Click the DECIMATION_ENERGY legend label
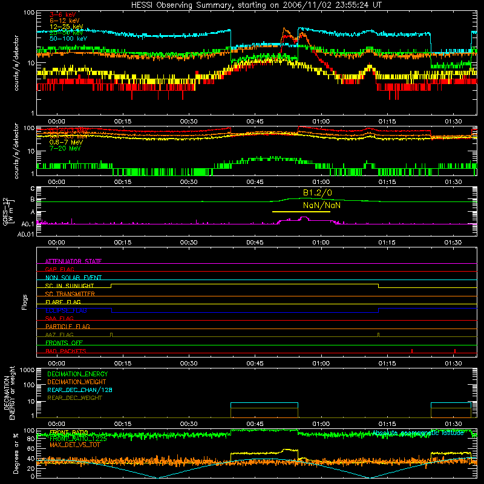 [x=77, y=374]
